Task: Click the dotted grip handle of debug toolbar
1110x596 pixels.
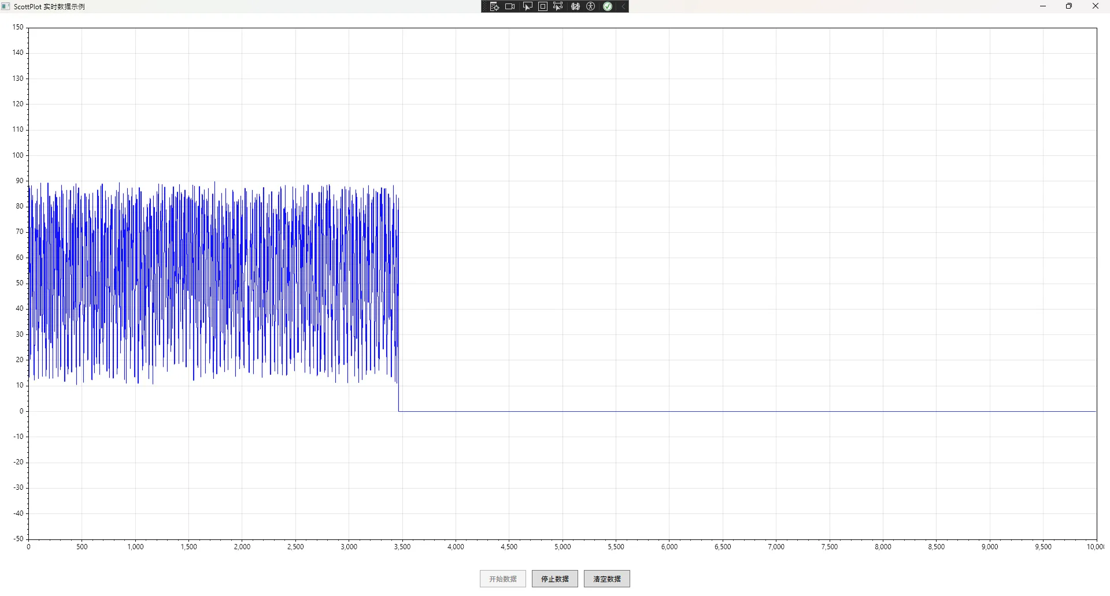Action: [x=484, y=6]
